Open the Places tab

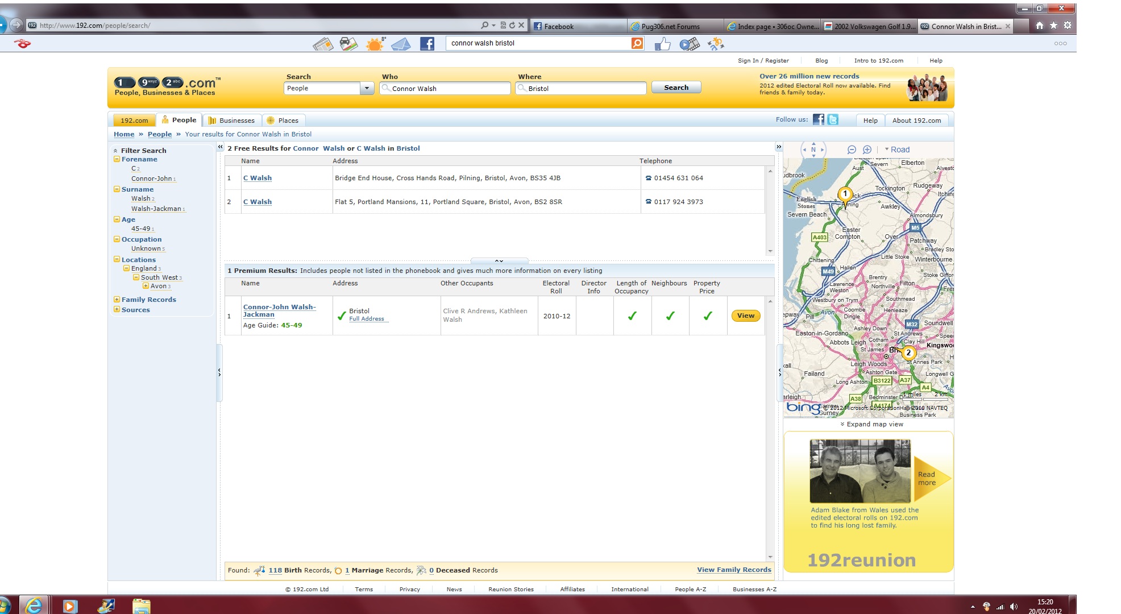[283, 121]
